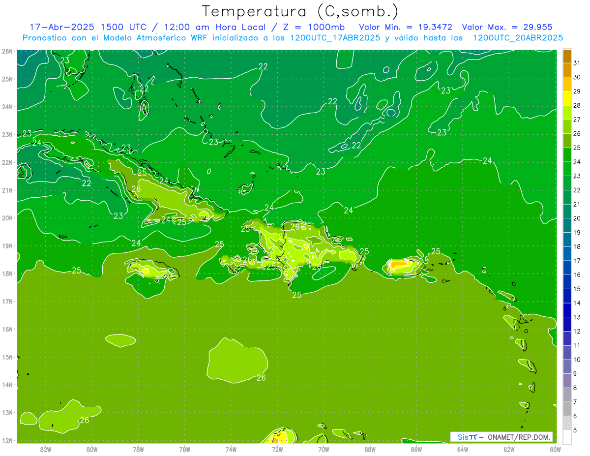Screen dimensions: 590x456
Task: Click the colorbar scale label "28"
Action: point(577,105)
